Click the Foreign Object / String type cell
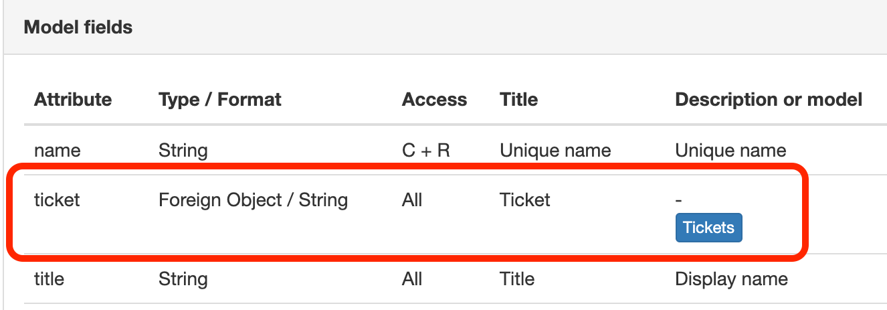Image resolution: width=887 pixels, height=310 pixels. coord(253,200)
